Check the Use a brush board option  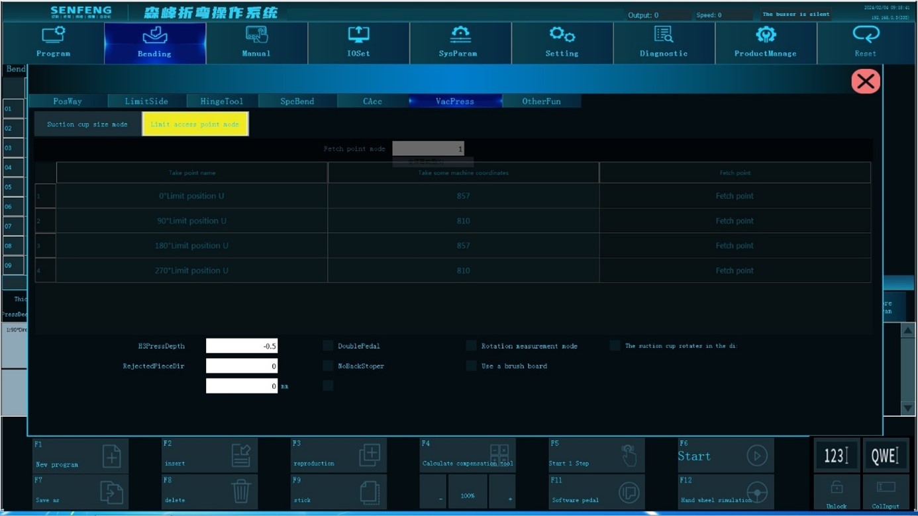tap(471, 366)
